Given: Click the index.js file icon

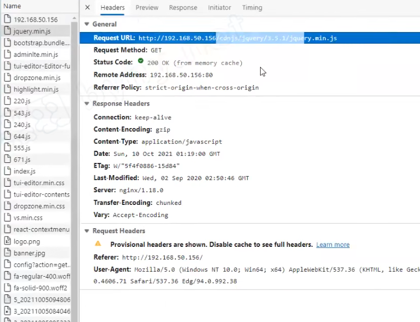Looking at the screenshot, I should 8,171.
